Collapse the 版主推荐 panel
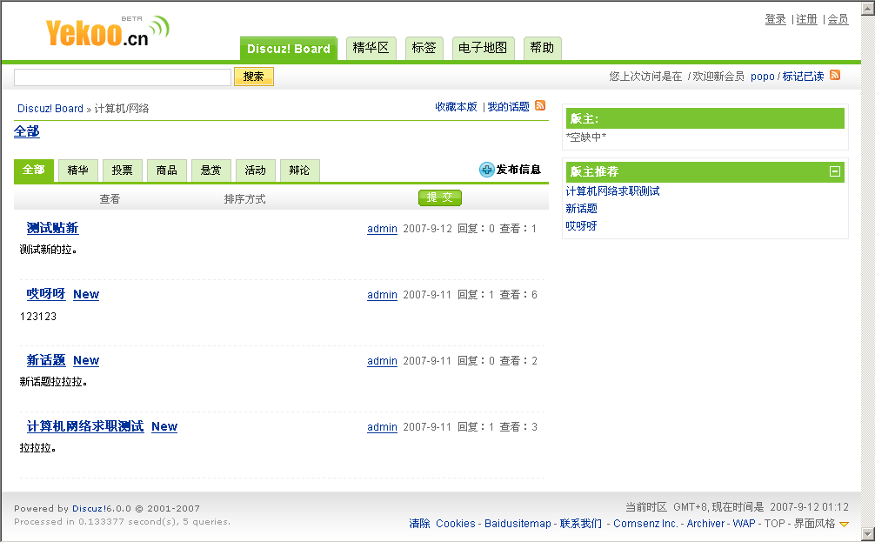Screen dimensions: 875x542 (x=835, y=171)
